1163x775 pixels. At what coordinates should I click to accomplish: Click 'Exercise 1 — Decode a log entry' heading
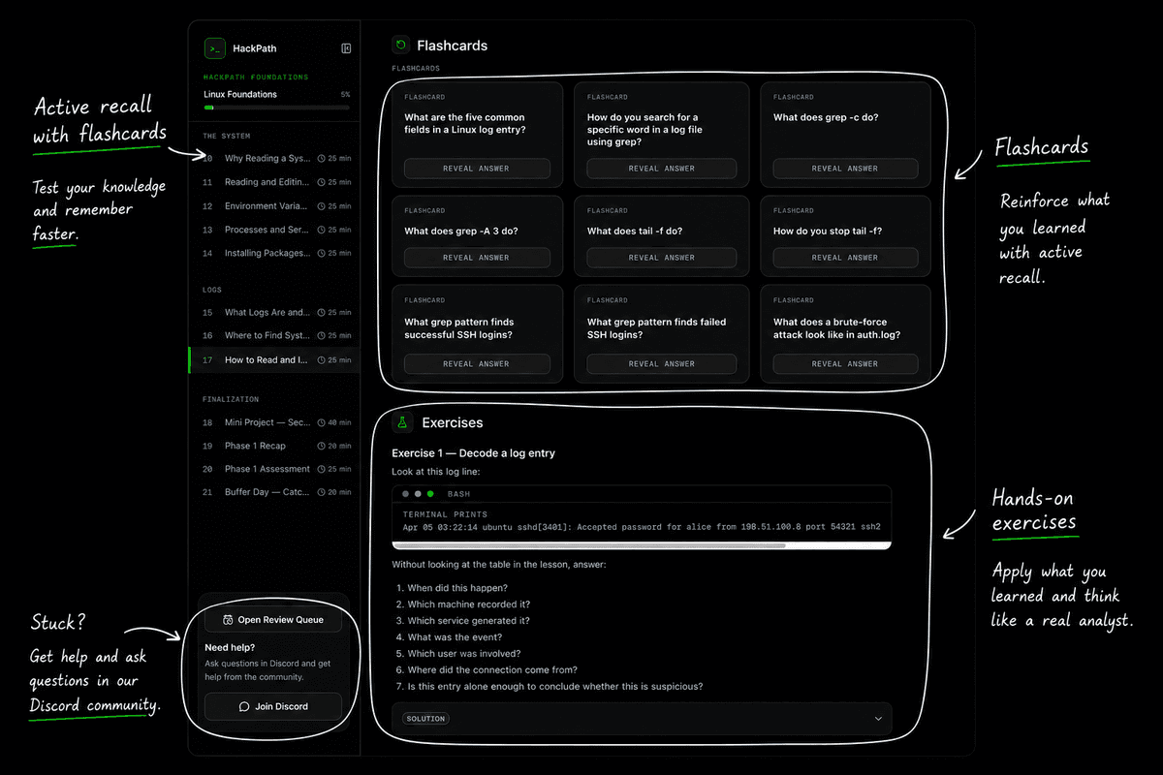473,453
